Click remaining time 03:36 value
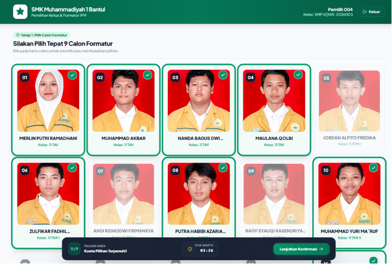392x264 pixels. (x=207, y=250)
